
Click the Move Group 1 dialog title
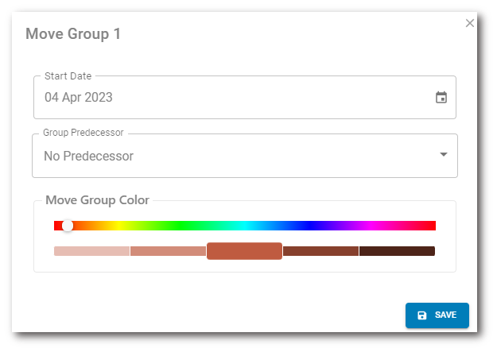[73, 34]
